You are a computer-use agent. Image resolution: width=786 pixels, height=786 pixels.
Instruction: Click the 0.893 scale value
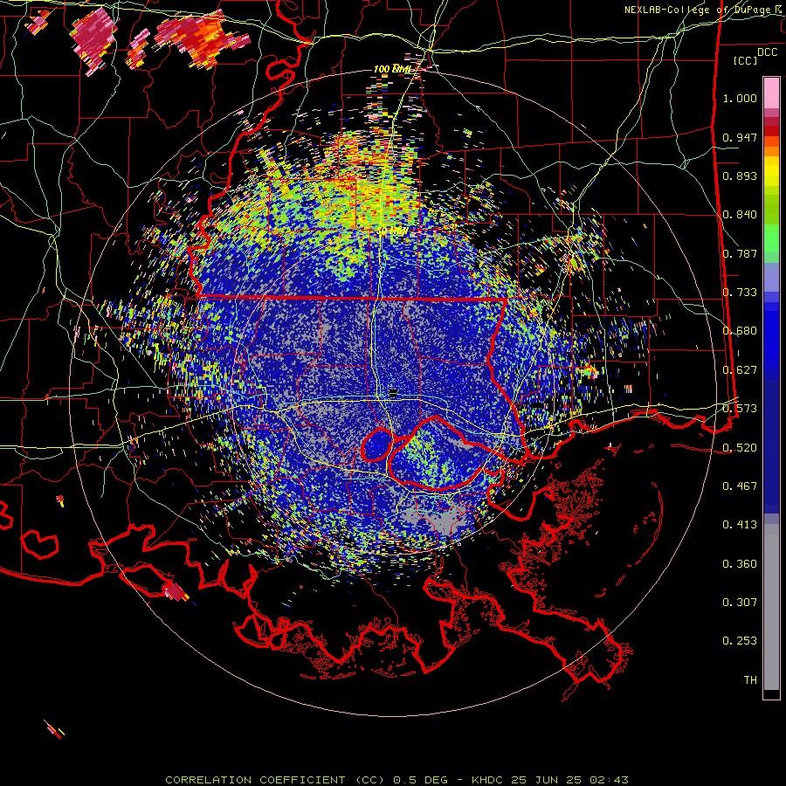[x=740, y=176]
